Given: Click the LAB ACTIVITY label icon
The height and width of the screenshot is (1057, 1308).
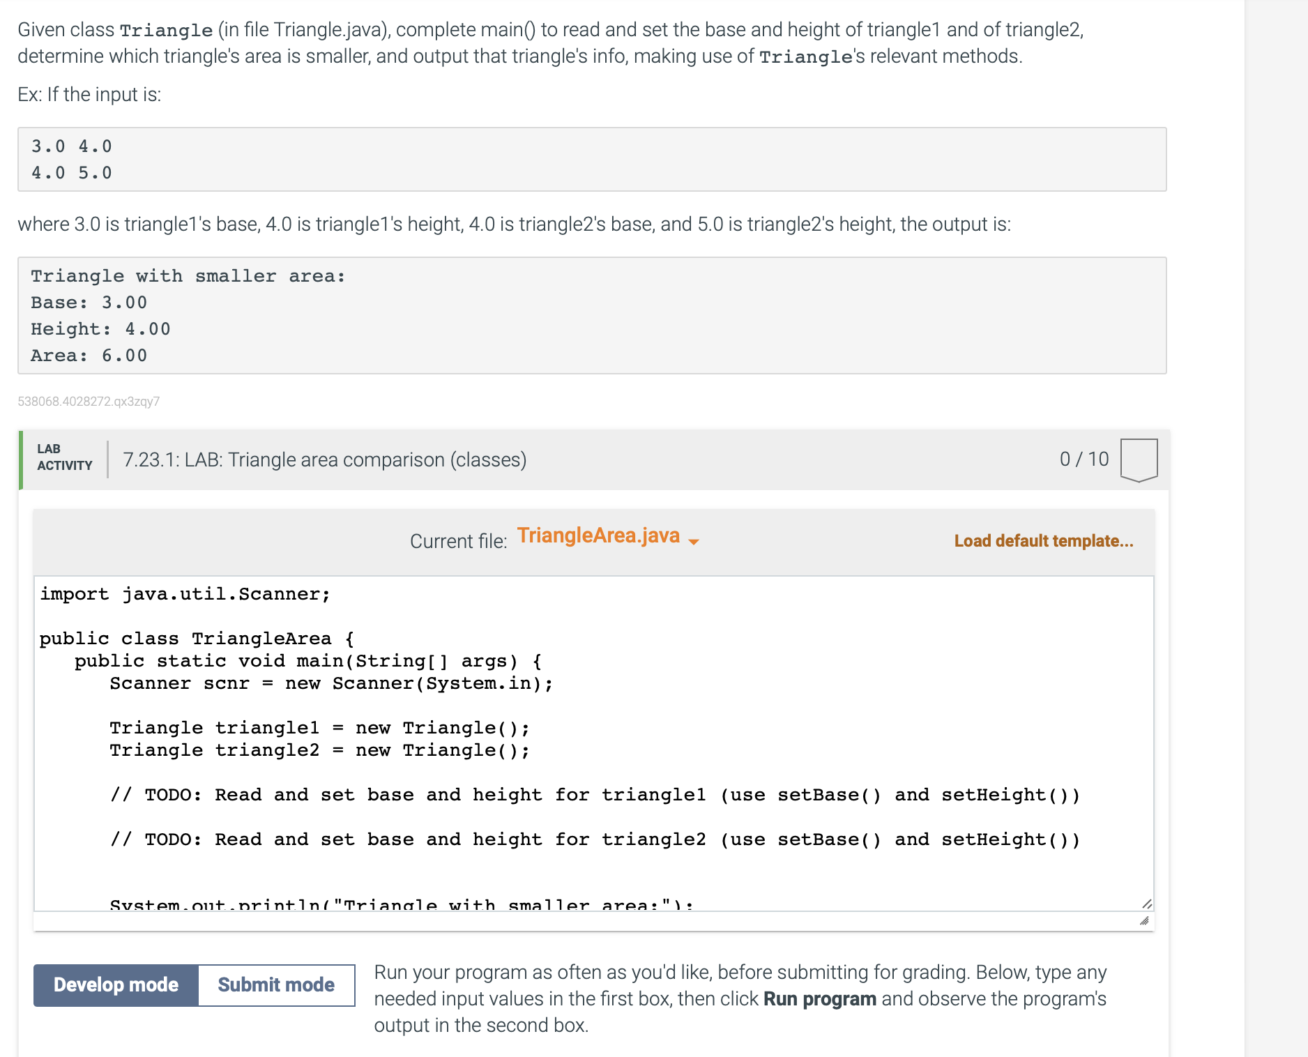Looking at the screenshot, I should coord(64,459).
